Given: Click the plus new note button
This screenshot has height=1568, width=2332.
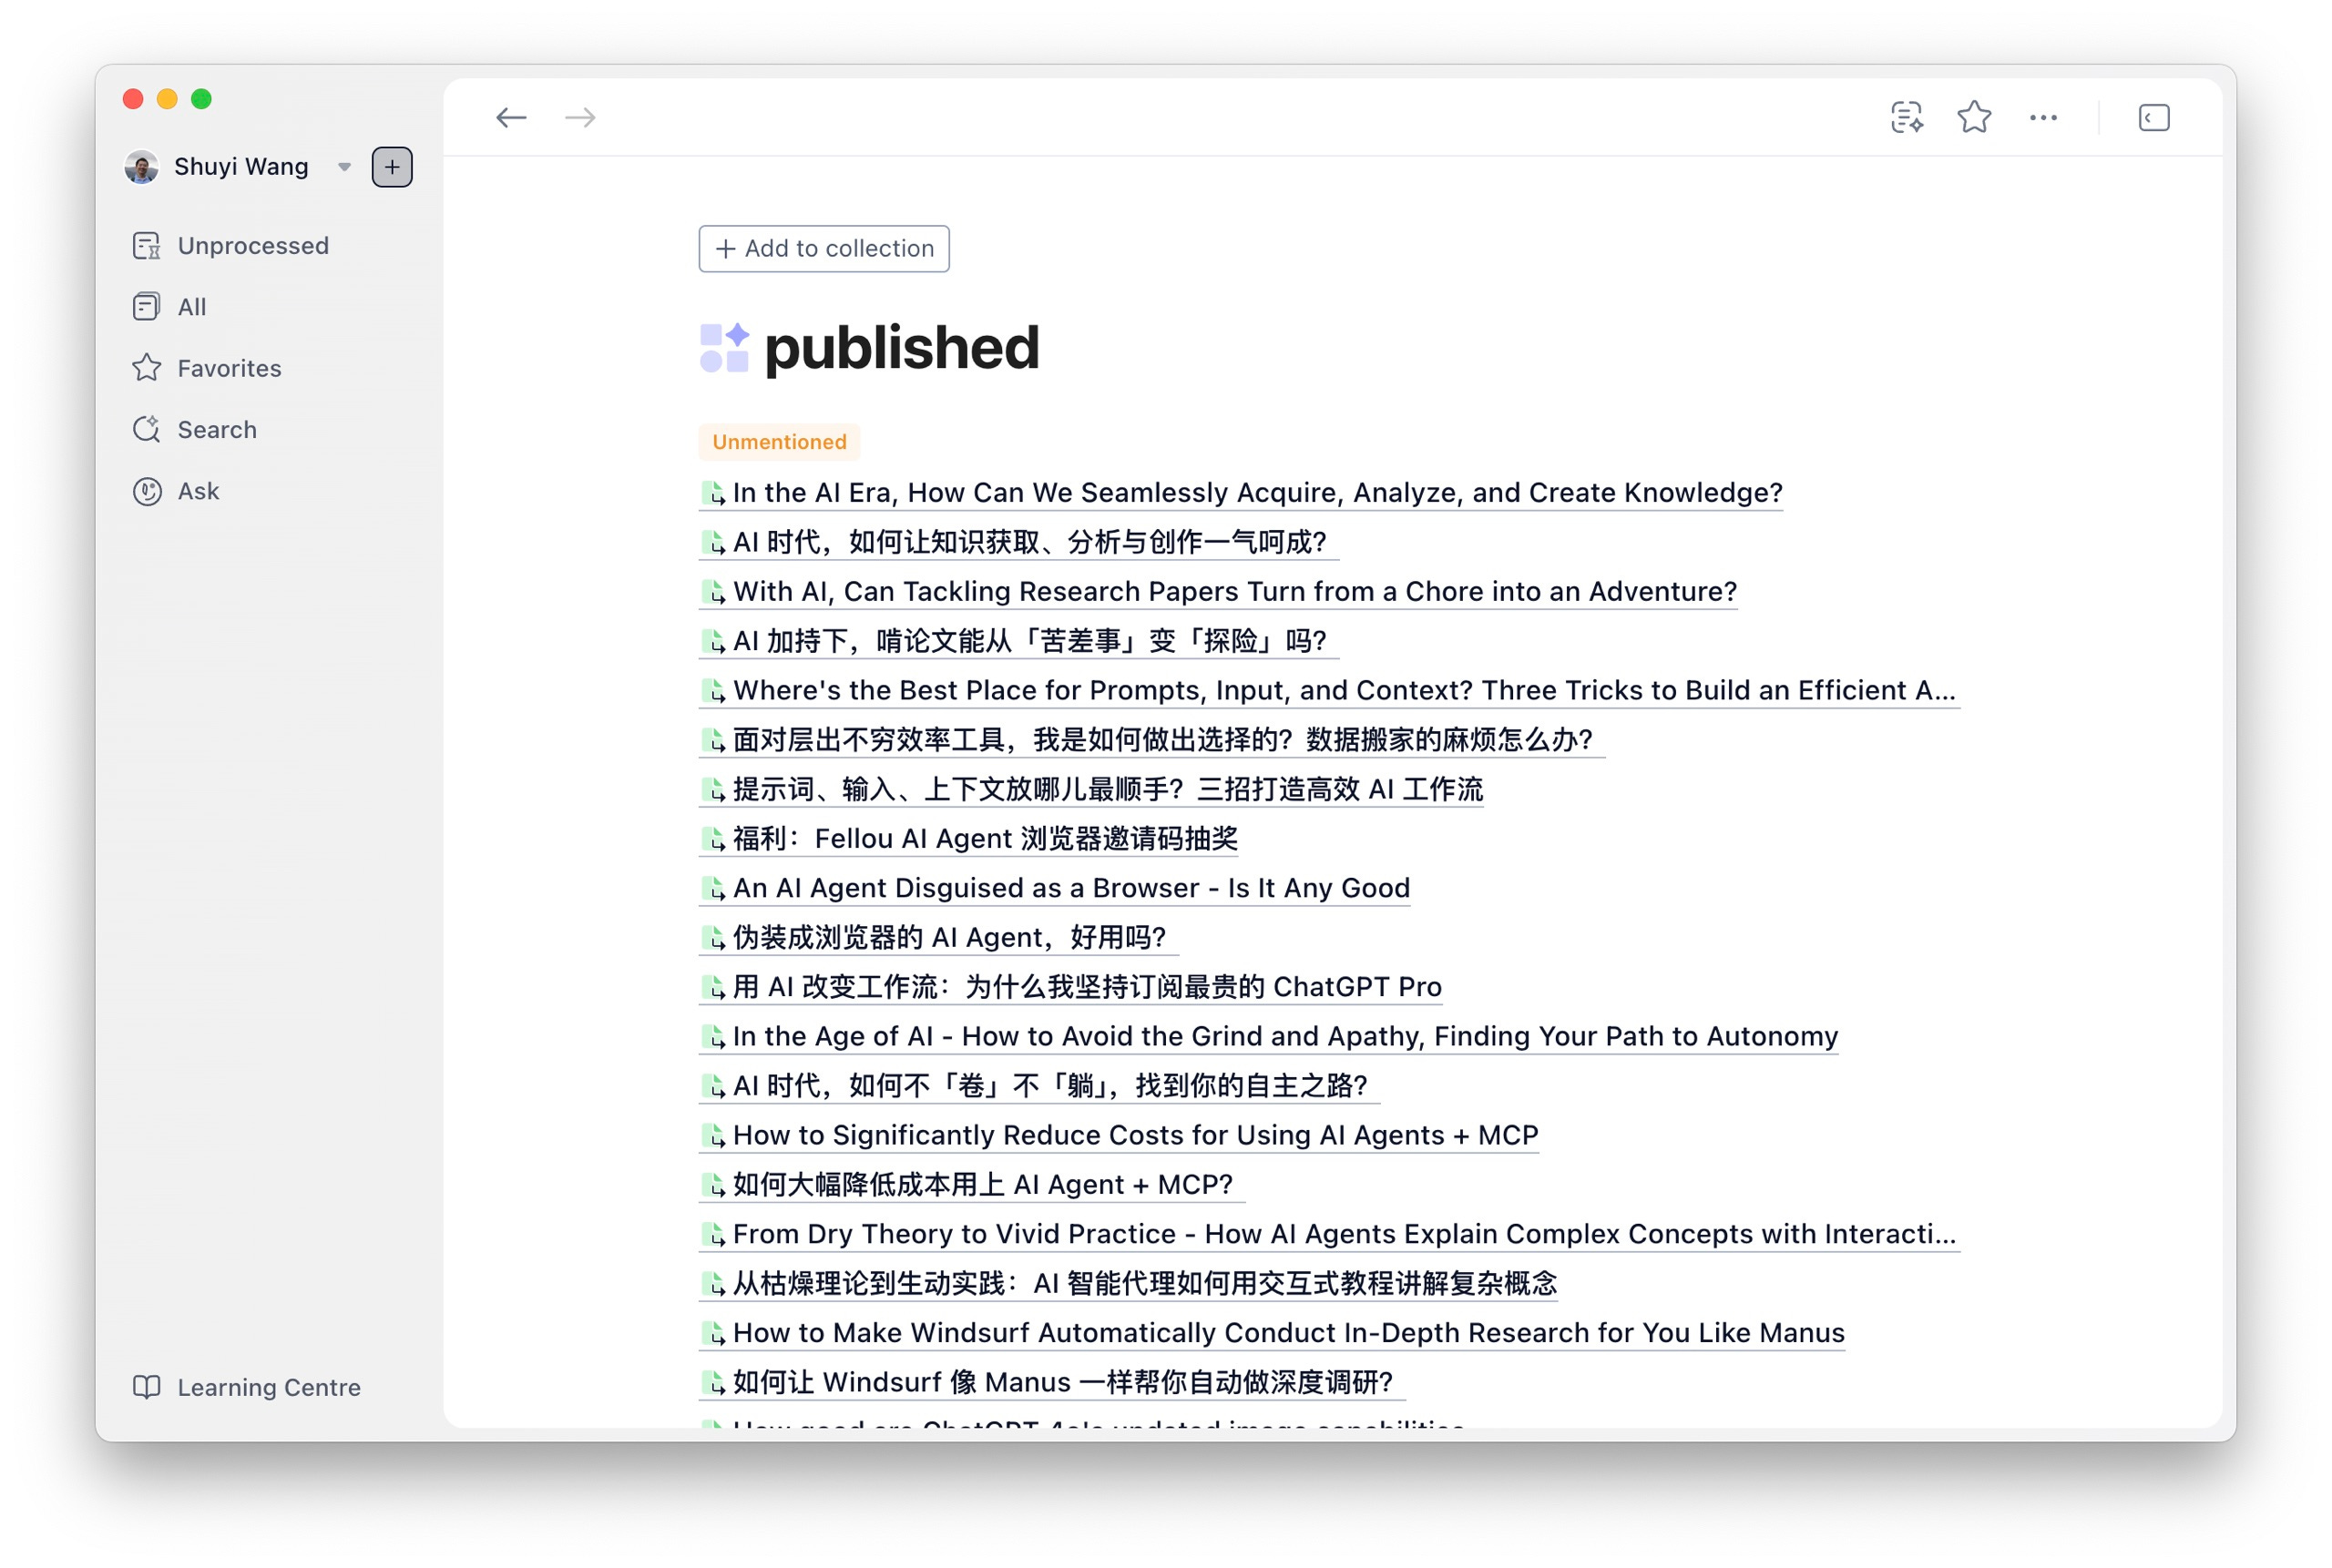Looking at the screenshot, I should coord(393,167).
